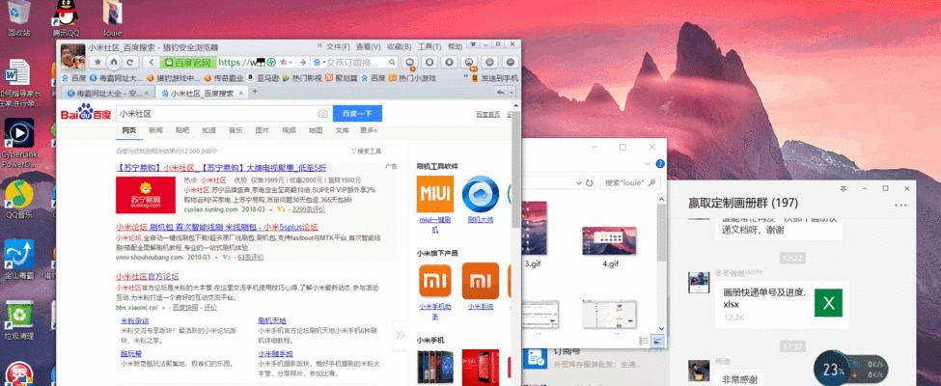
Task: Click the magnifier in the browser search box
Action: (391, 62)
